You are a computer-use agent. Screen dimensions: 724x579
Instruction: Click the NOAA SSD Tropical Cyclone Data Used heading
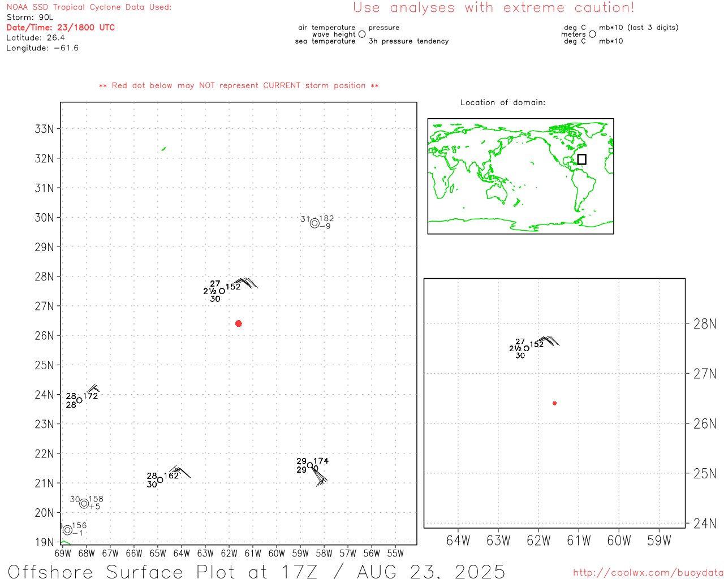click(x=89, y=7)
